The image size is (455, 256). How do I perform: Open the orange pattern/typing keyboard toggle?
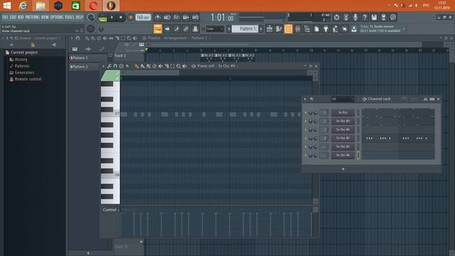click(x=158, y=28)
